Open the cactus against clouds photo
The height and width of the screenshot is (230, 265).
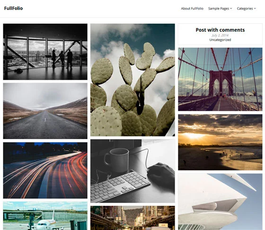pyautogui.click(x=132, y=80)
